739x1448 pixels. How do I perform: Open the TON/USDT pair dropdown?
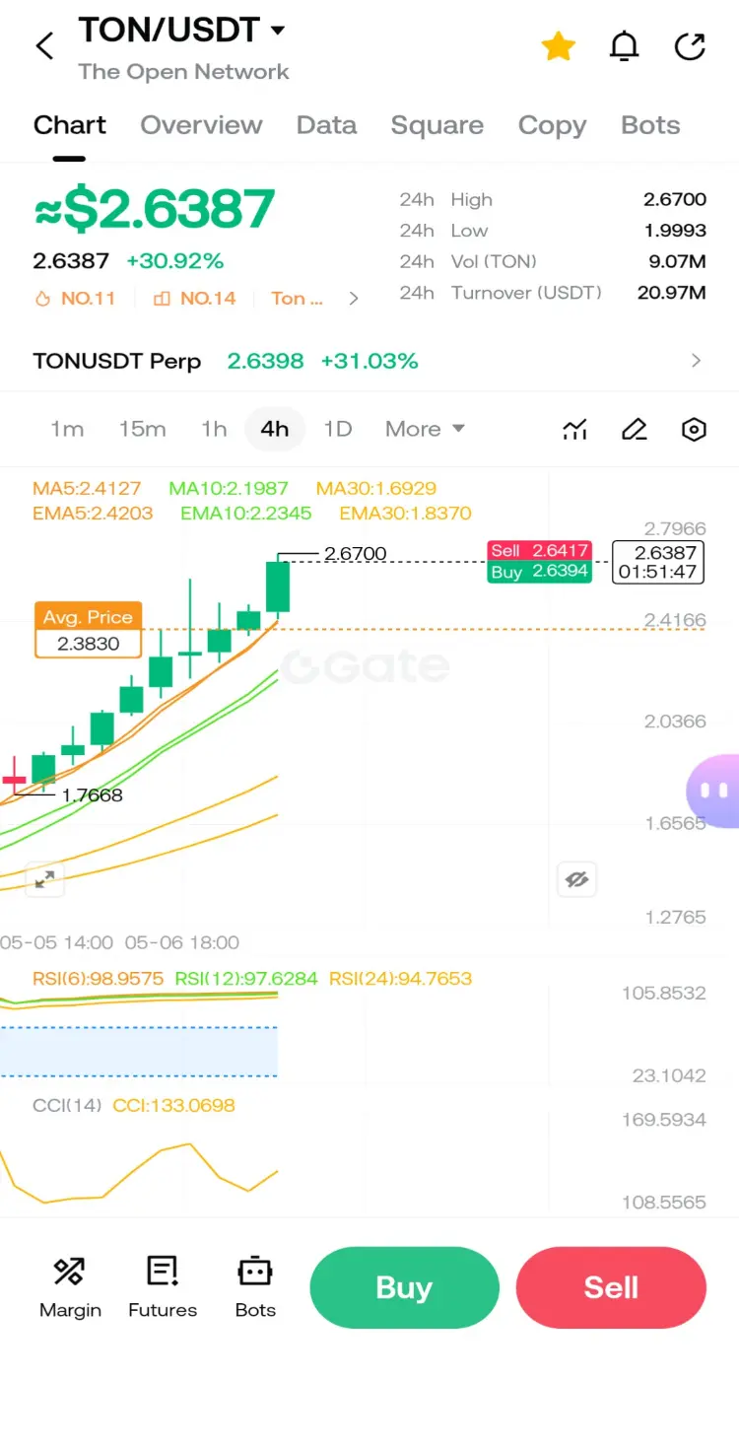[x=181, y=30]
